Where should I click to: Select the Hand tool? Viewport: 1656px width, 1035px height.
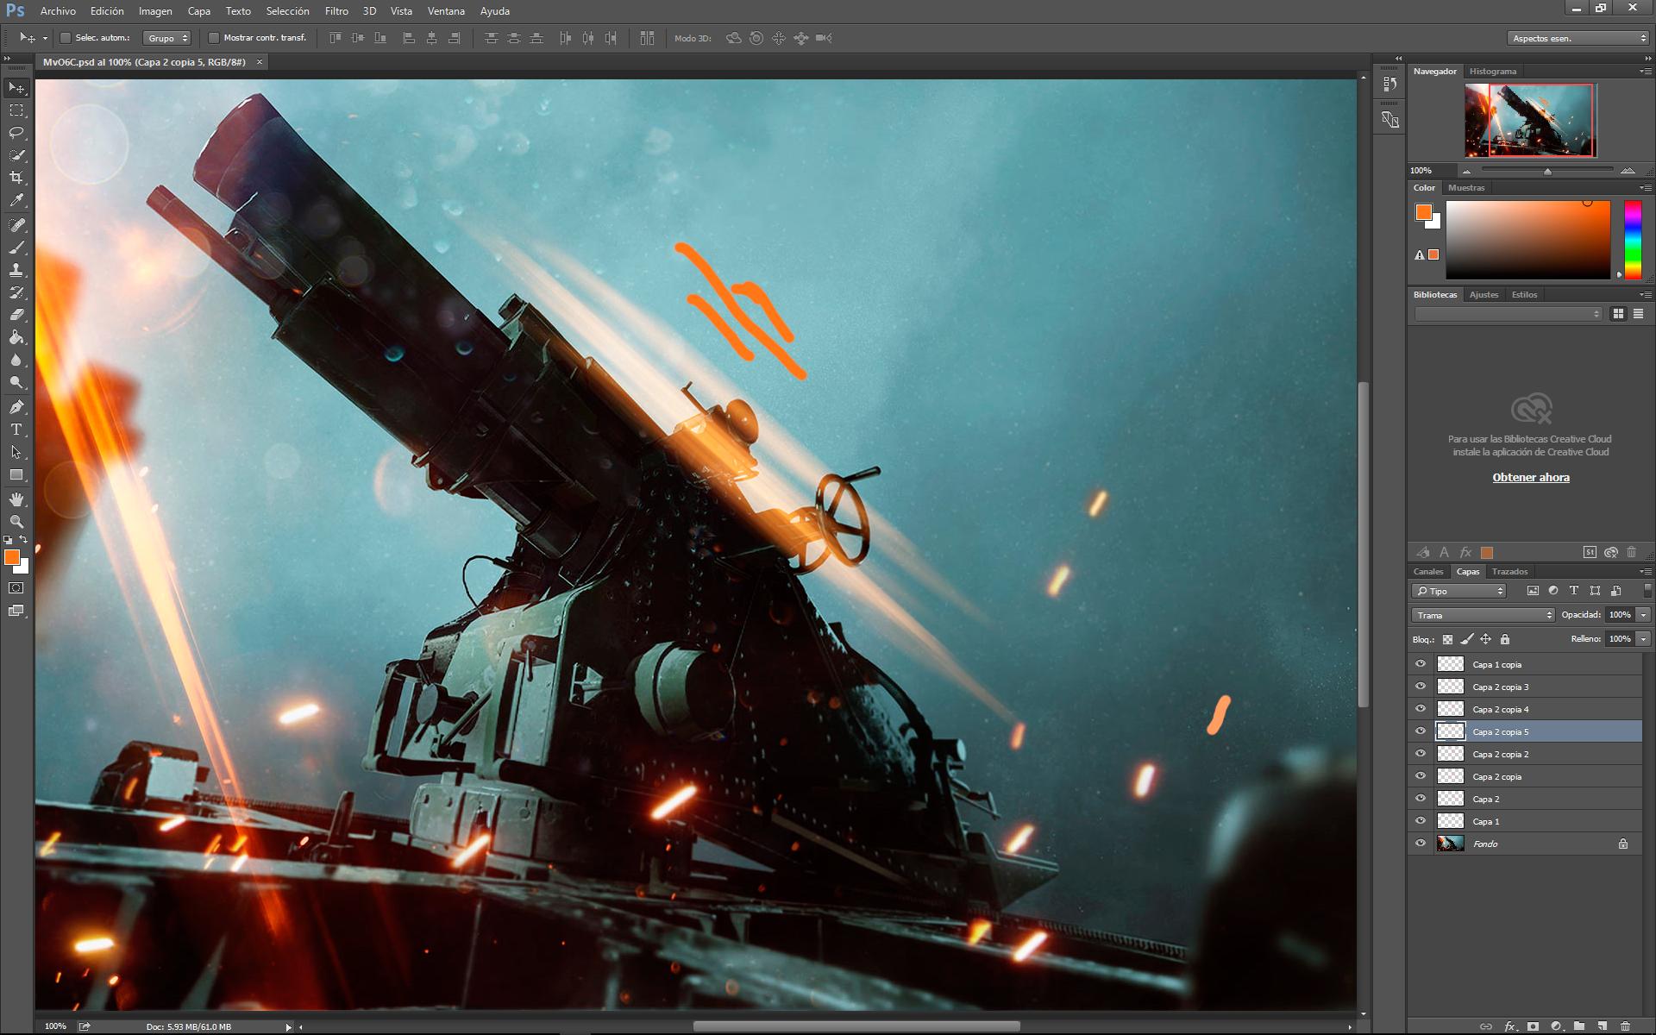coord(16,499)
